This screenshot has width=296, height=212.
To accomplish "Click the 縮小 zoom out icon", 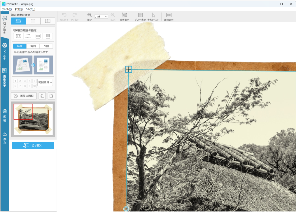I will coord(89,15).
